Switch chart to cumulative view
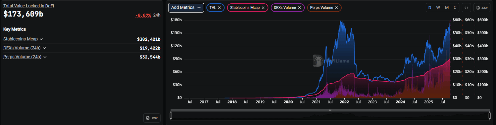Image resolution: width=496 pixels, height=125 pixels. pos(455,8)
